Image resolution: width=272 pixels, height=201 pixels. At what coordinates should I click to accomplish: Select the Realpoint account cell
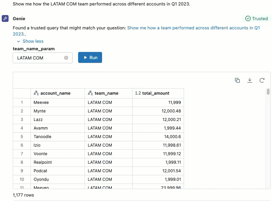pos(58,162)
